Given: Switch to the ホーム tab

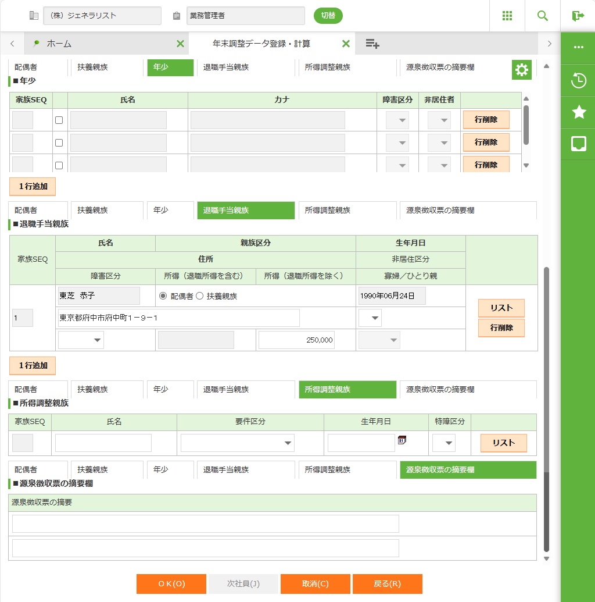Looking at the screenshot, I should coord(59,44).
